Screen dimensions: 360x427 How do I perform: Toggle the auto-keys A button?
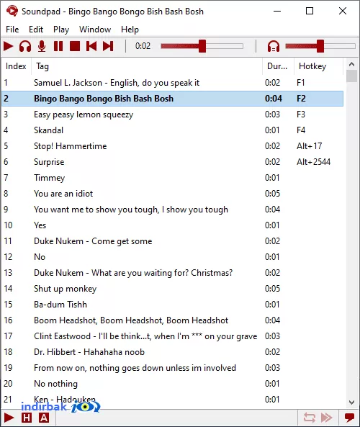point(44,418)
